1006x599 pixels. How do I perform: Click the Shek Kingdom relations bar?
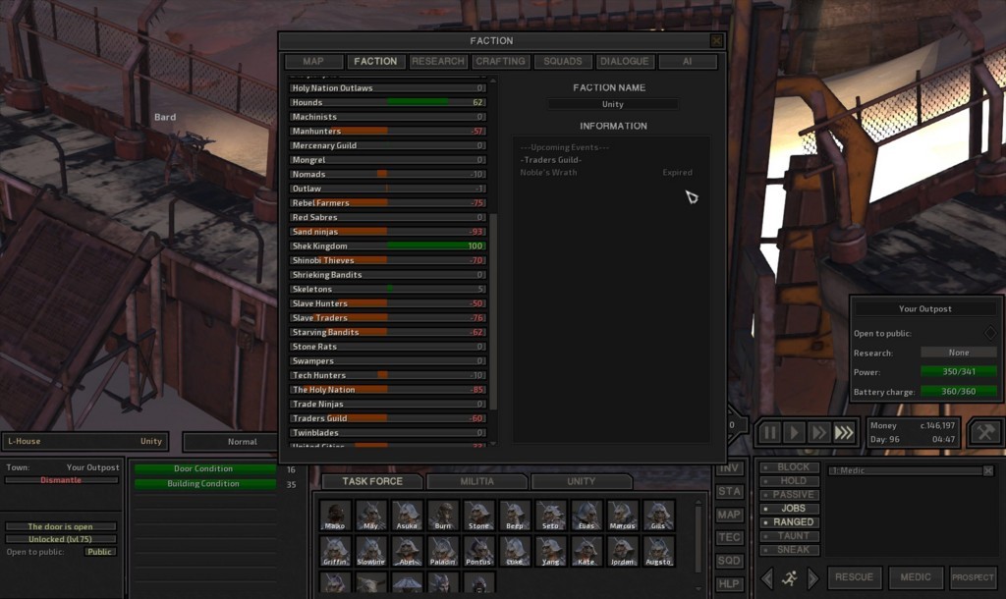click(387, 246)
